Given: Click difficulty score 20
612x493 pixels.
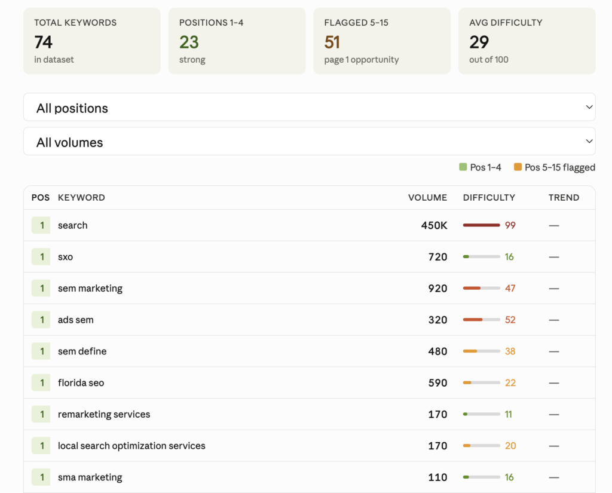Looking at the screenshot, I should click(x=510, y=446).
